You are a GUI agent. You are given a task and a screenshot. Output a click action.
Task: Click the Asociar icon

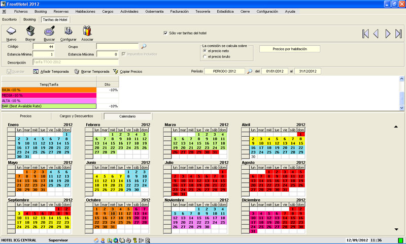click(87, 33)
